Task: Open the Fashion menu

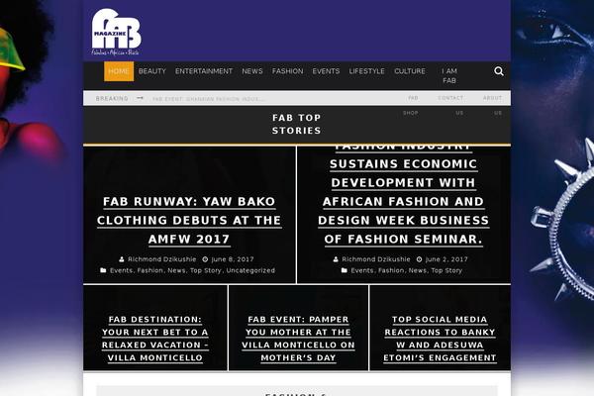Action: tap(287, 71)
